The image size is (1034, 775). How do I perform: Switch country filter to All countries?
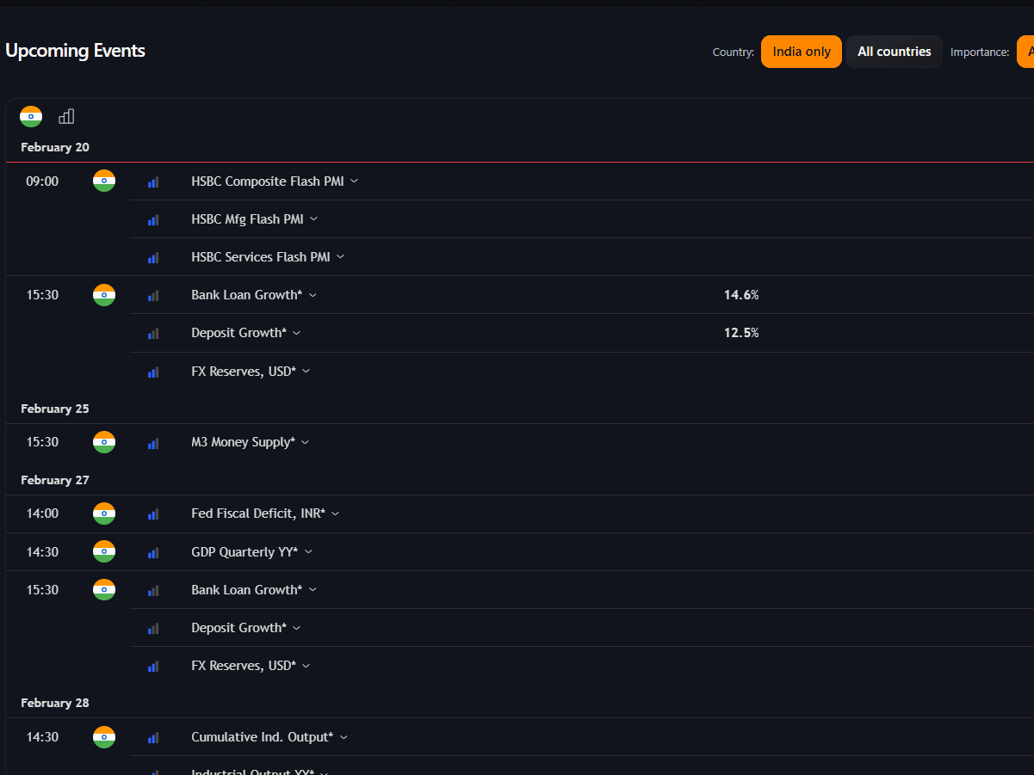tap(894, 52)
